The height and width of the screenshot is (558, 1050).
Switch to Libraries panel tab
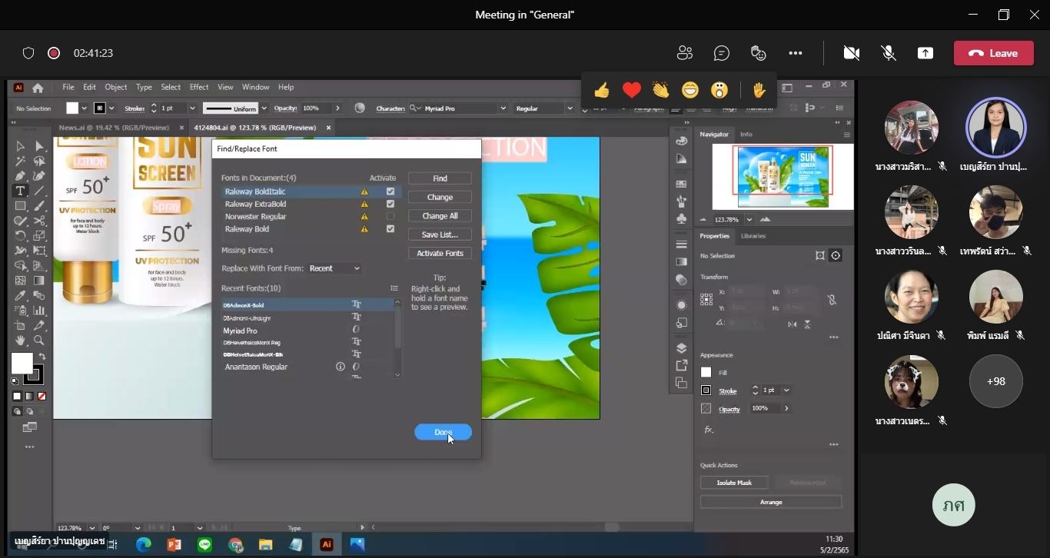click(x=753, y=236)
